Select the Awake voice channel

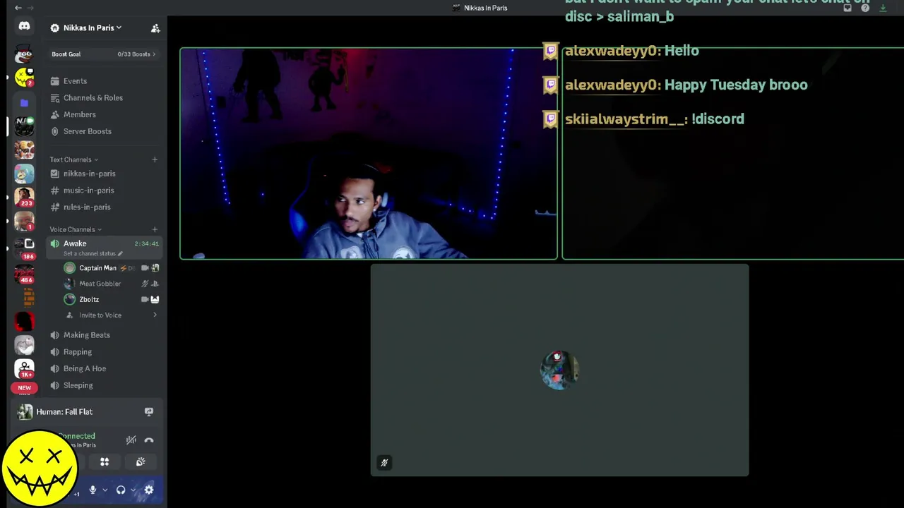pyautogui.click(x=105, y=247)
